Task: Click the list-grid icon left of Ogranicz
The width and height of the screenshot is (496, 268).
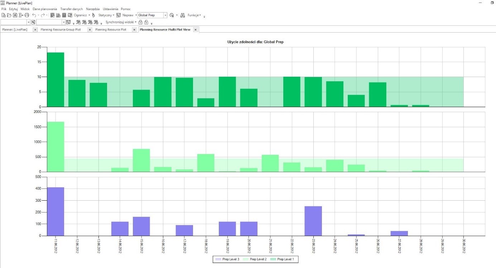Action: pyautogui.click(x=70, y=15)
